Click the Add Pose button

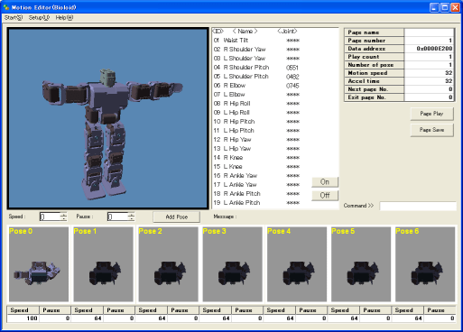pos(177,217)
